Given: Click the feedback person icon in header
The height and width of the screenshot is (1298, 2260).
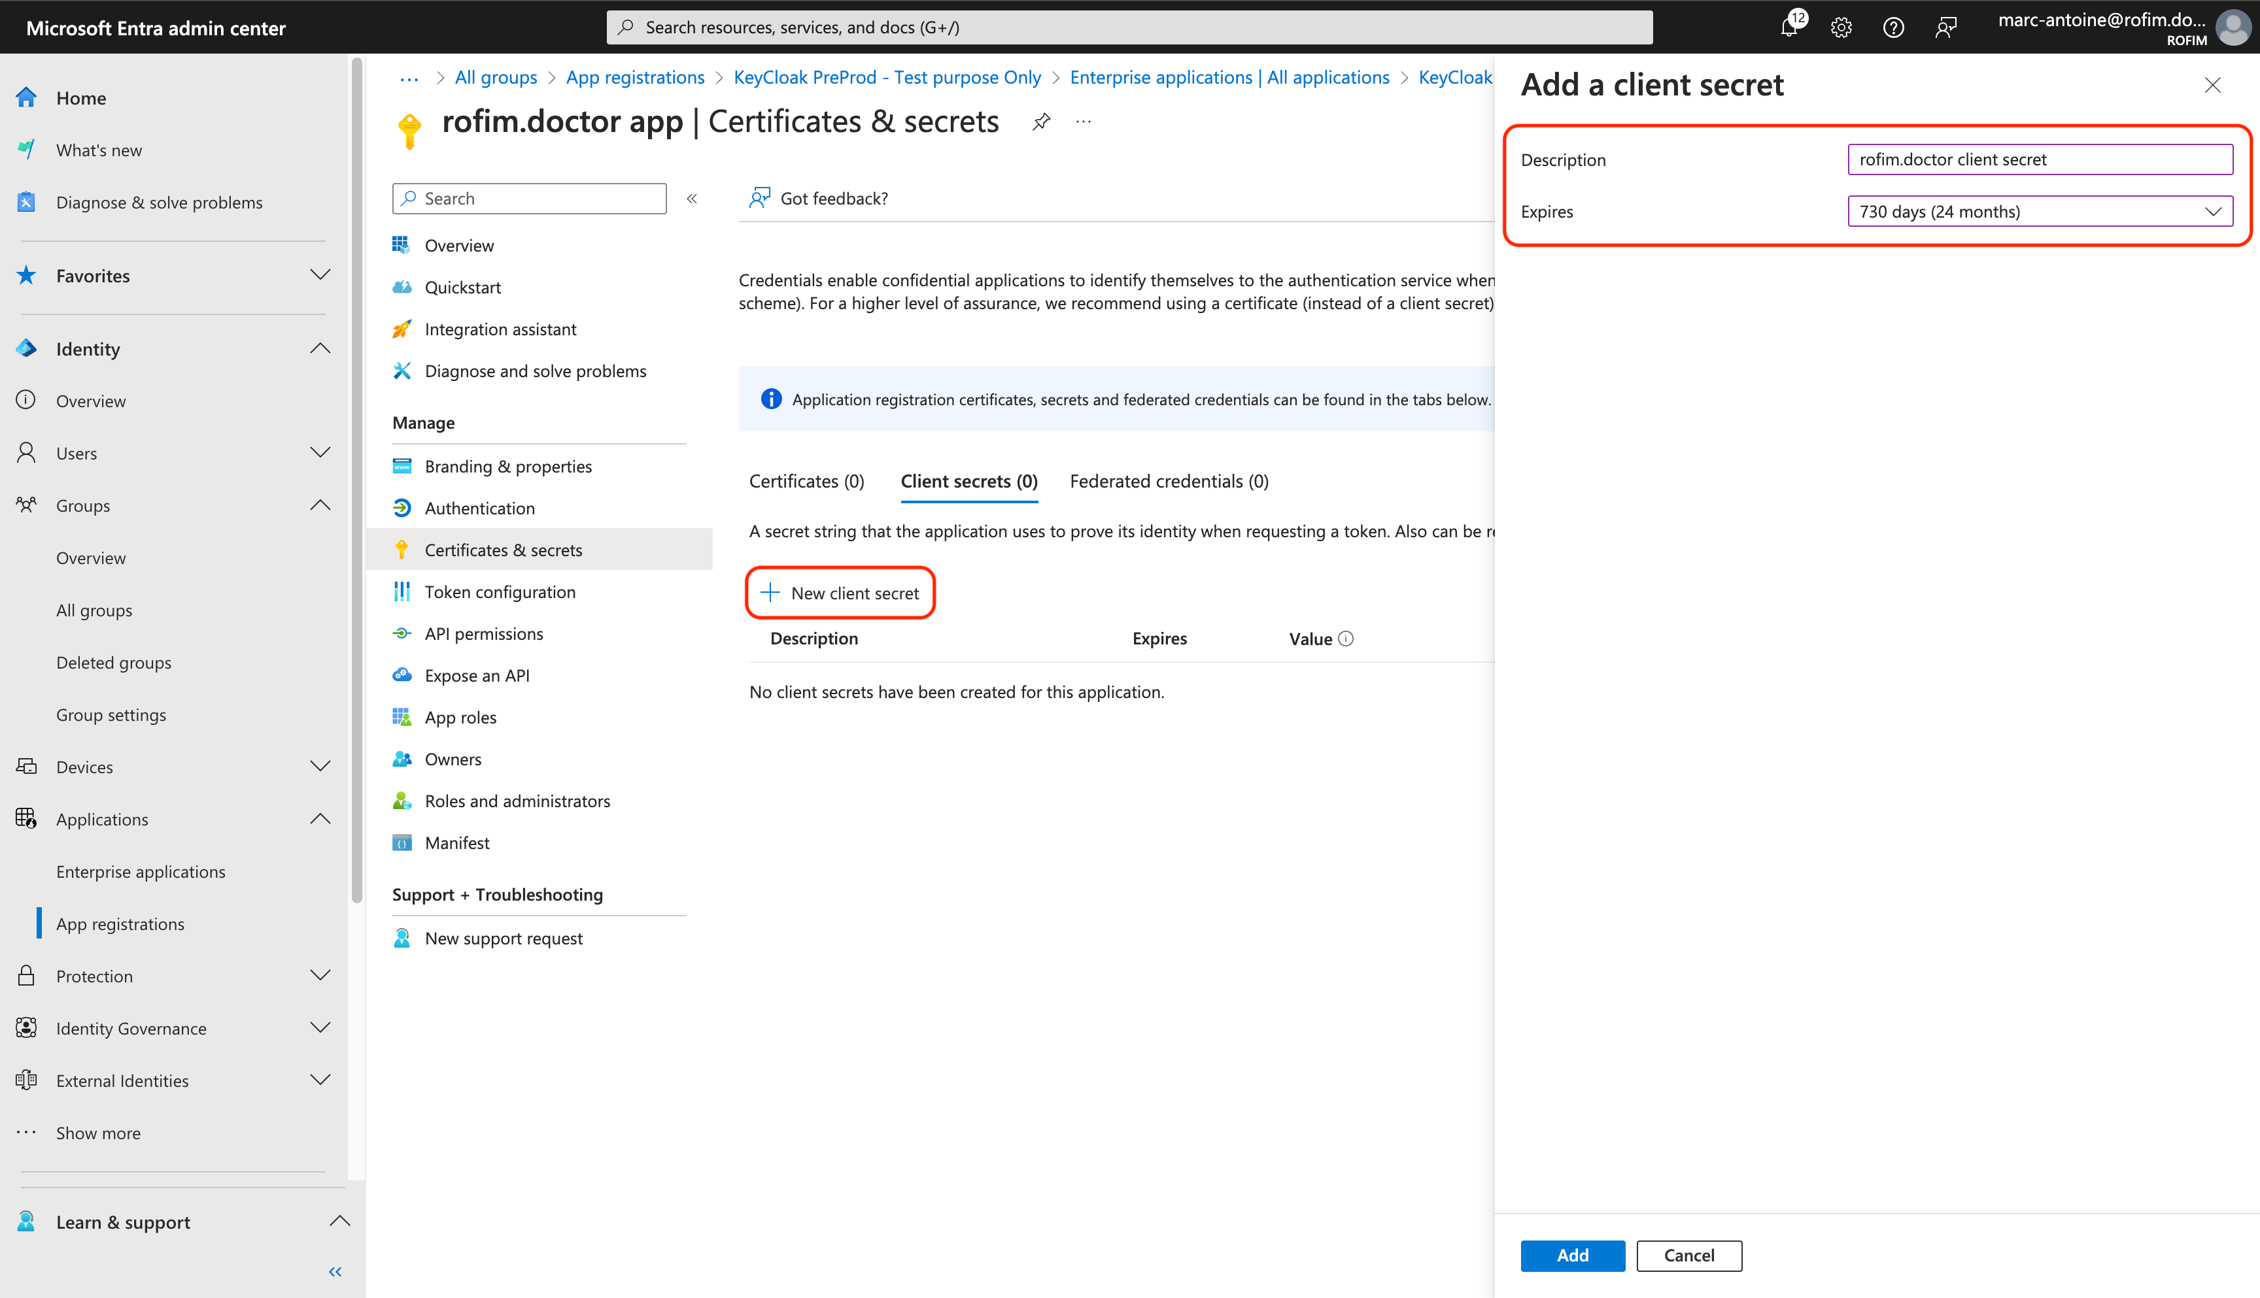Looking at the screenshot, I should tap(1945, 27).
